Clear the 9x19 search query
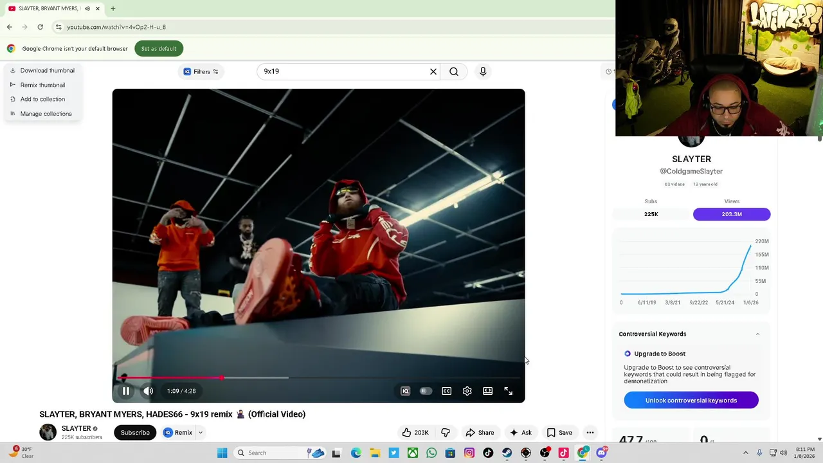 click(433, 71)
